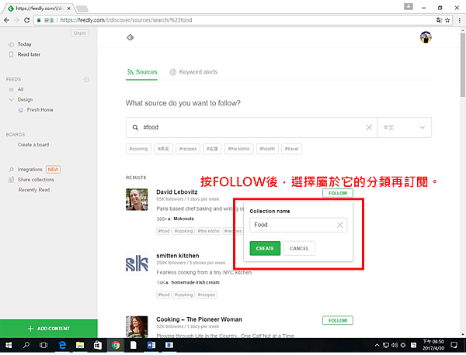Show hidden tray icons chevron
Viewport: 466px width, 355px height.
pyautogui.click(x=377, y=345)
